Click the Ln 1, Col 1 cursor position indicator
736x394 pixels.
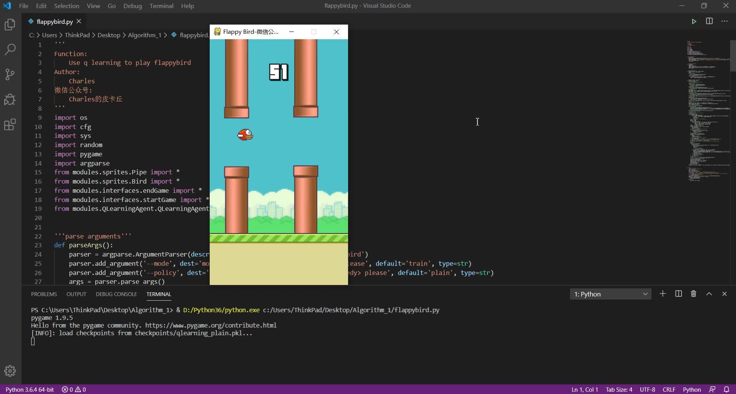(584, 389)
